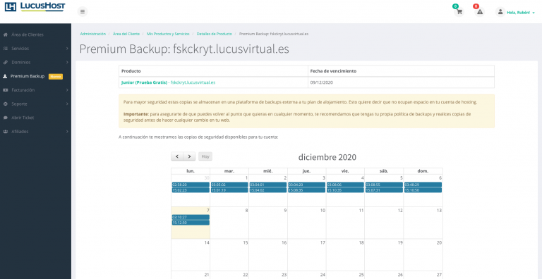Select the 15:12:50 backup on December 7
Screen dimensions: 542x279
click(191, 223)
